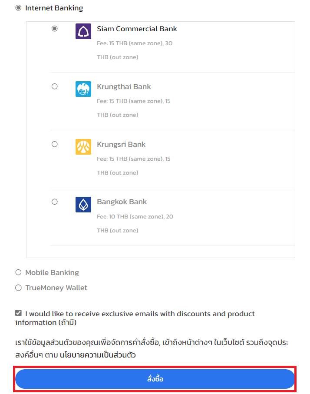Pick the Krungsri Bank radio button

tap(54, 144)
